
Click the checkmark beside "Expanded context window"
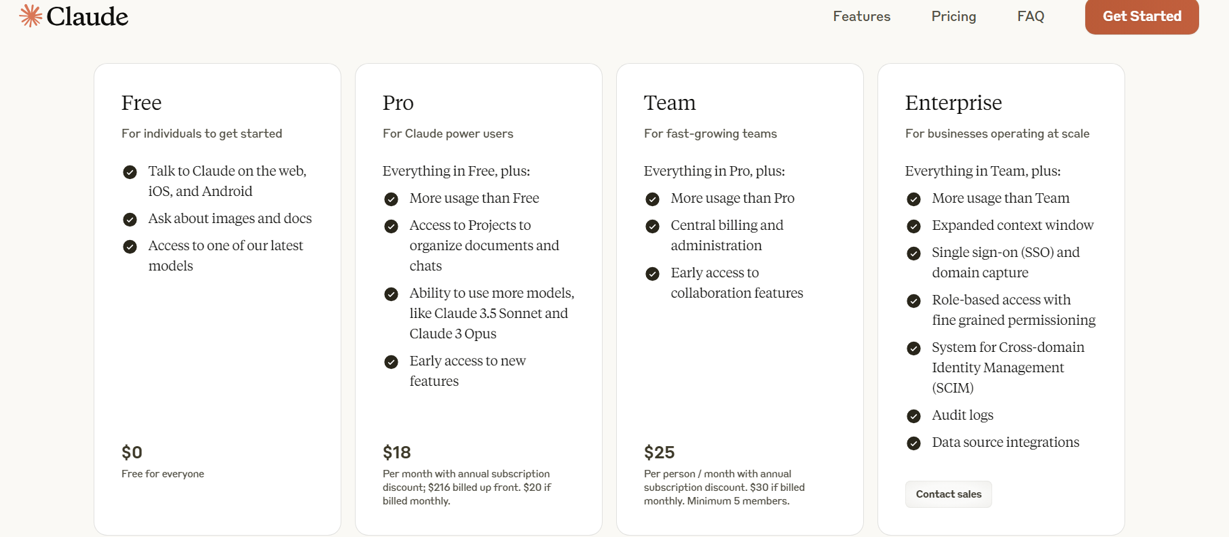point(913,226)
